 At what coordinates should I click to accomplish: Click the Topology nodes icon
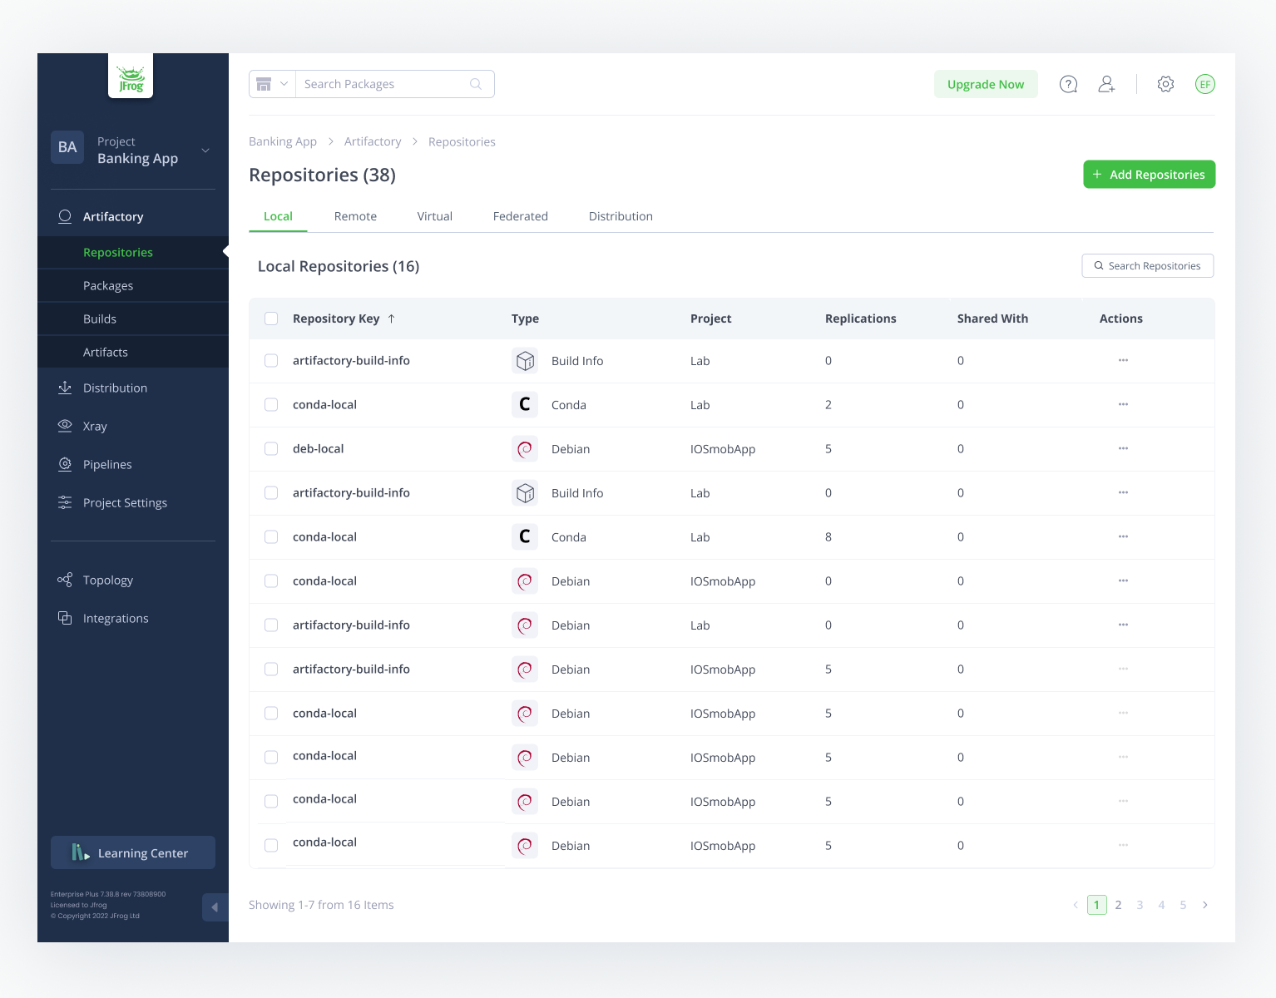[x=65, y=580]
